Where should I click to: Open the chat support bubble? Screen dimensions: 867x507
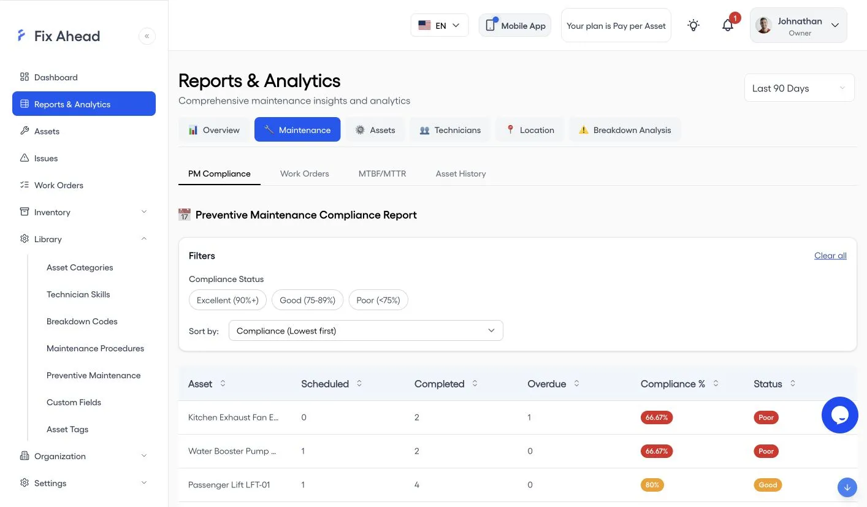[839, 415]
